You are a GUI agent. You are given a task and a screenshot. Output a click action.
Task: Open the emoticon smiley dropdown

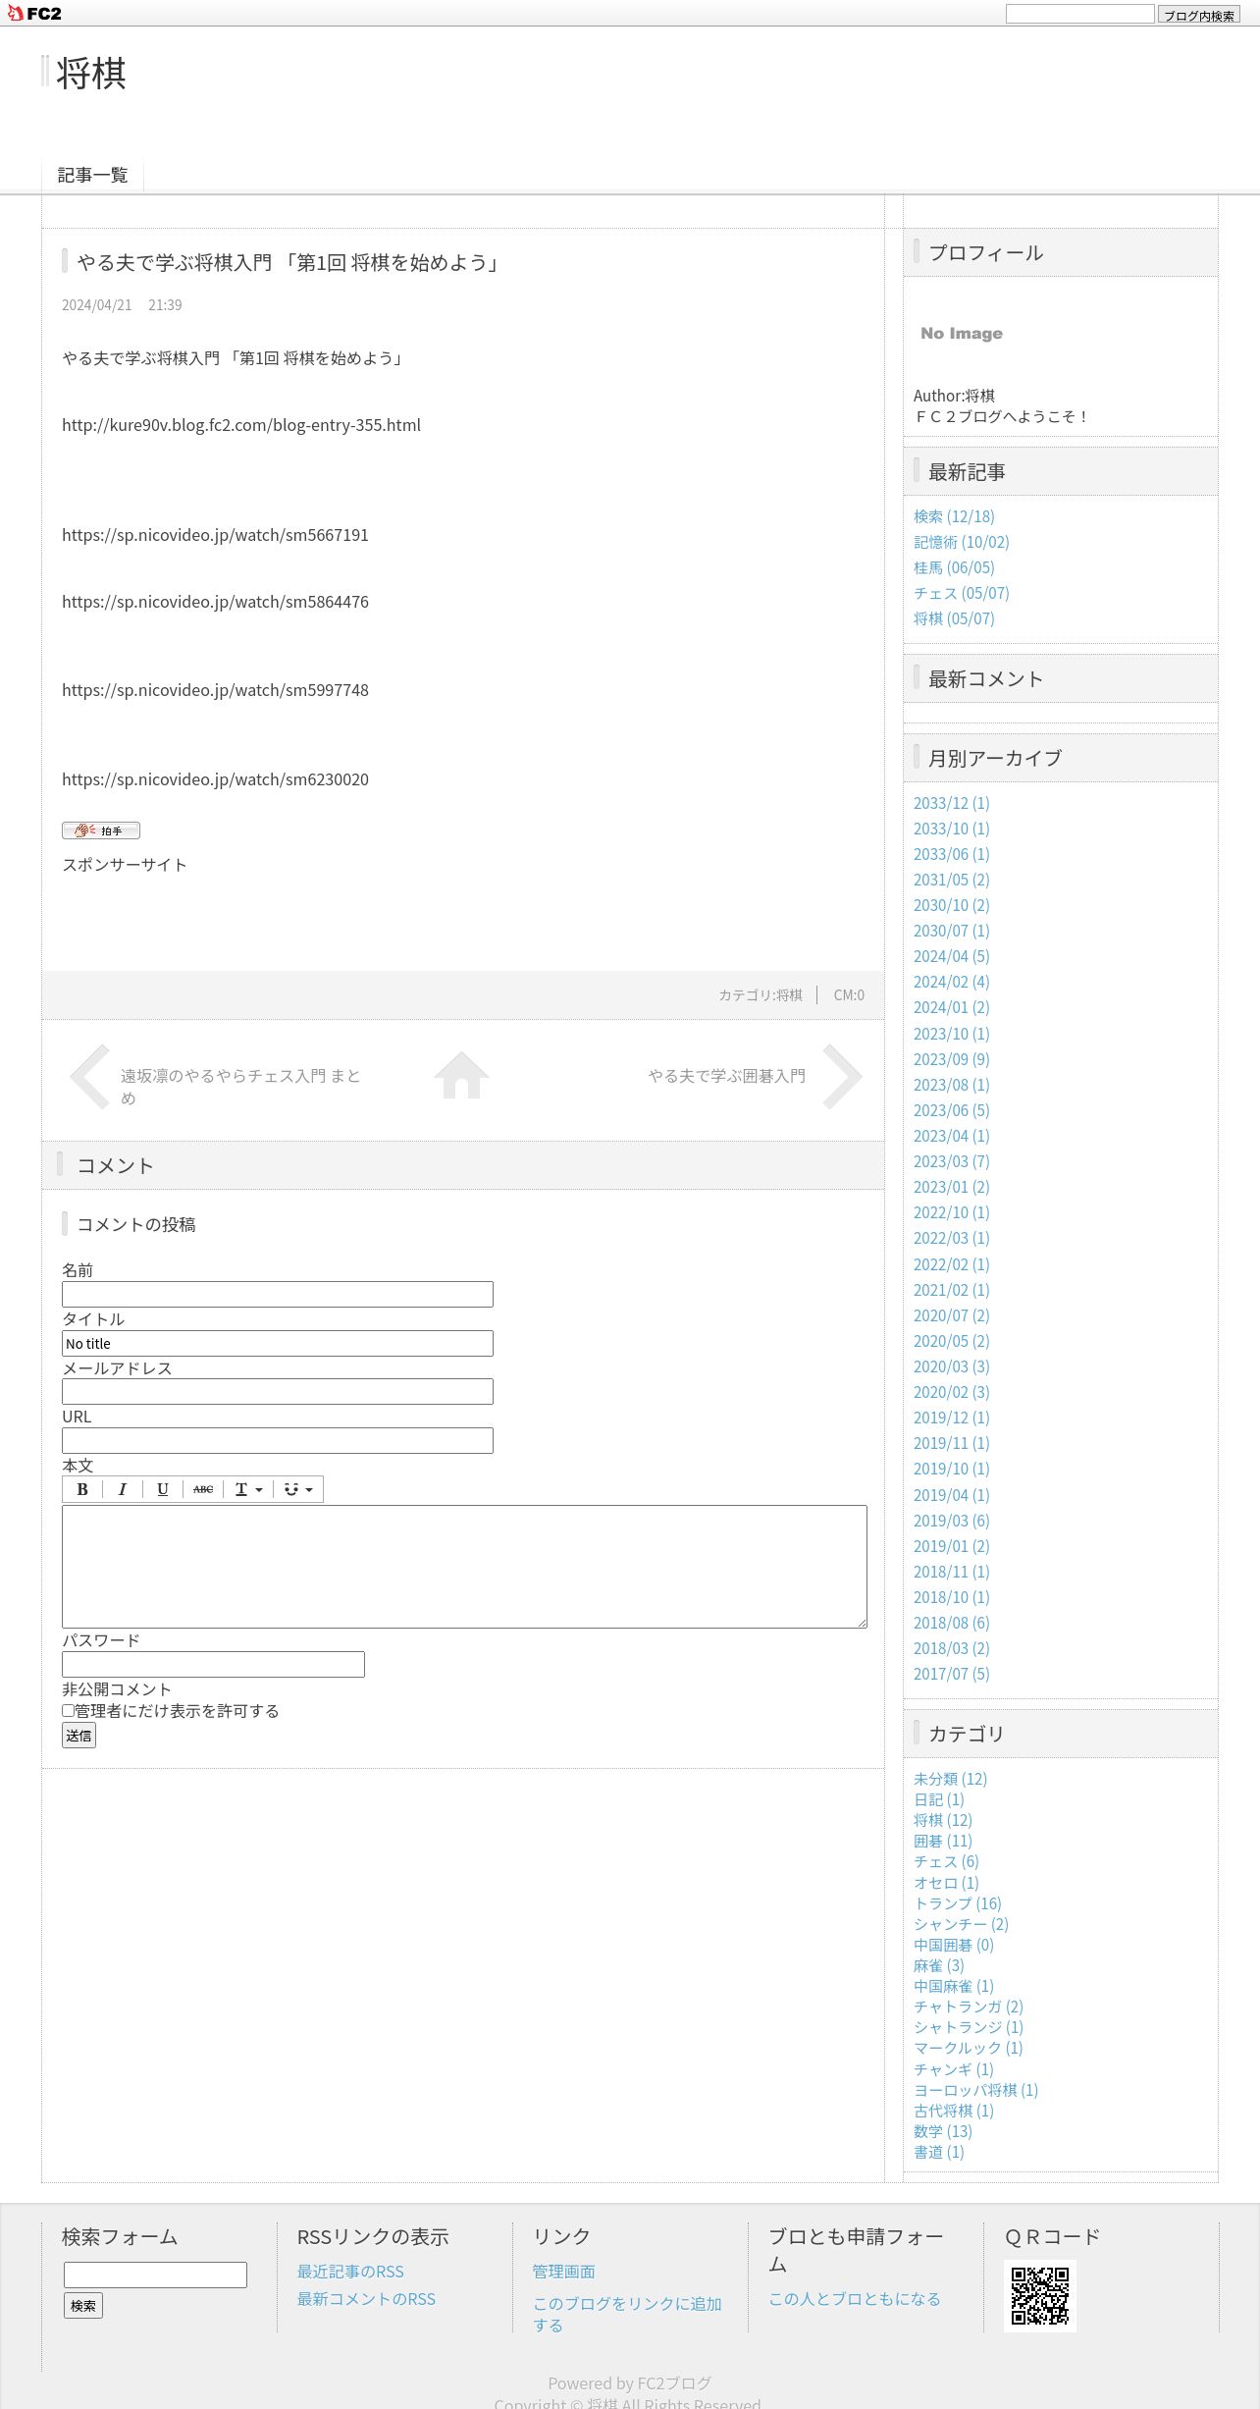(298, 1489)
